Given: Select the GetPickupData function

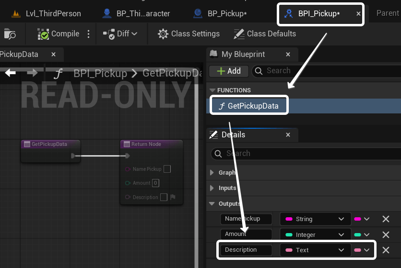Looking at the screenshot, I should point(249,106).
